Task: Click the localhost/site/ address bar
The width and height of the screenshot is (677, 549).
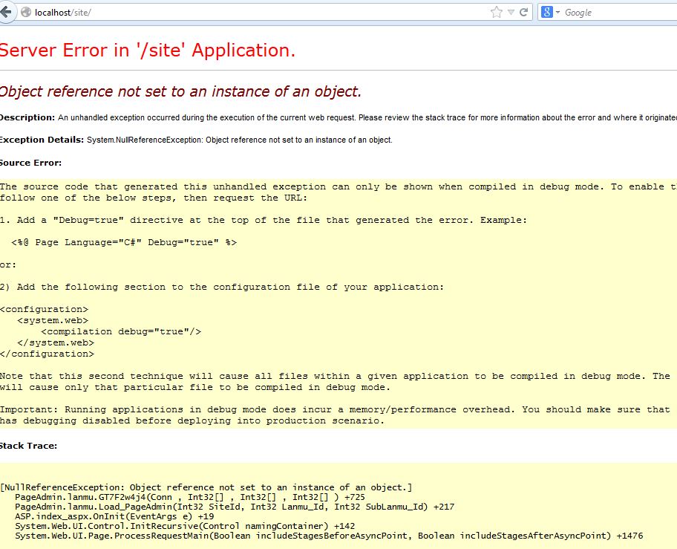Action: click(223, 13)
